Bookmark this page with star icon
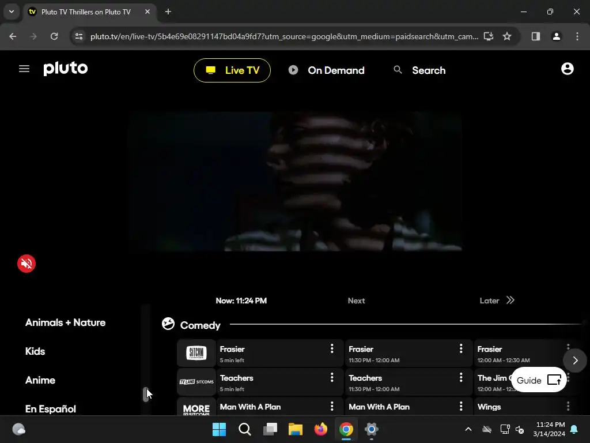 tap(507, 36)
